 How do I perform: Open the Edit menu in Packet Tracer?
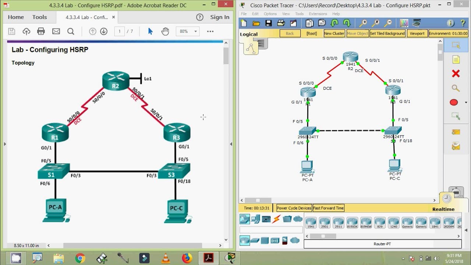click(255, 14)
